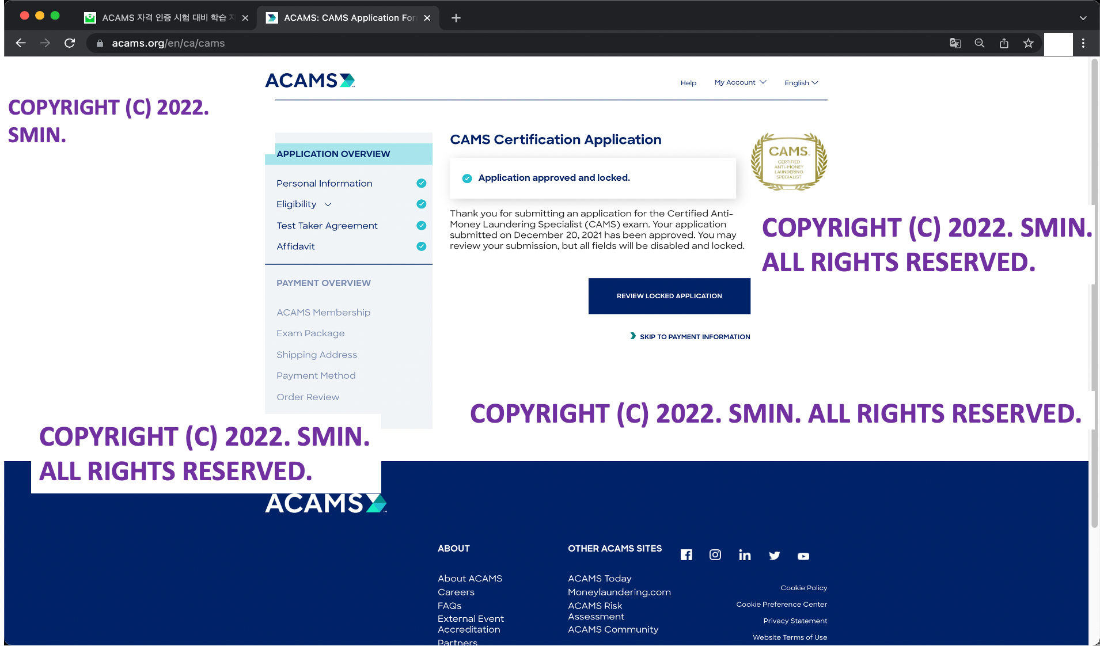Click the ACAMS logo in header
The image size is (1100, 646).
[x=310, y=81]
